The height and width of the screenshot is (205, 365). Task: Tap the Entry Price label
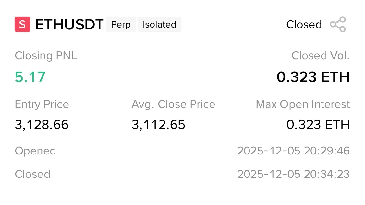click(42, 104)
